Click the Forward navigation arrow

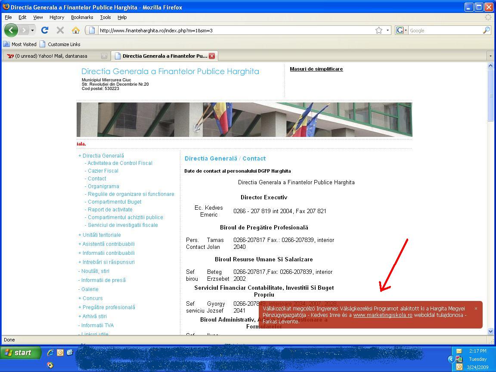pyautogui.click(x=24, y=31)
